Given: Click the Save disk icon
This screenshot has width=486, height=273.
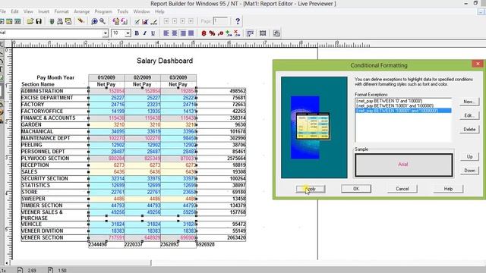Looking at the screenshot, I should (39, 21).
